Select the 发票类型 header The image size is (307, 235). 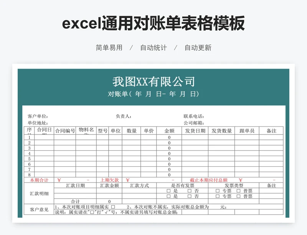pos(234,185)
